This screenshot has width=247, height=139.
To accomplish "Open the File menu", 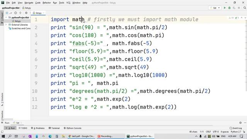I will (x=8, y=3).
